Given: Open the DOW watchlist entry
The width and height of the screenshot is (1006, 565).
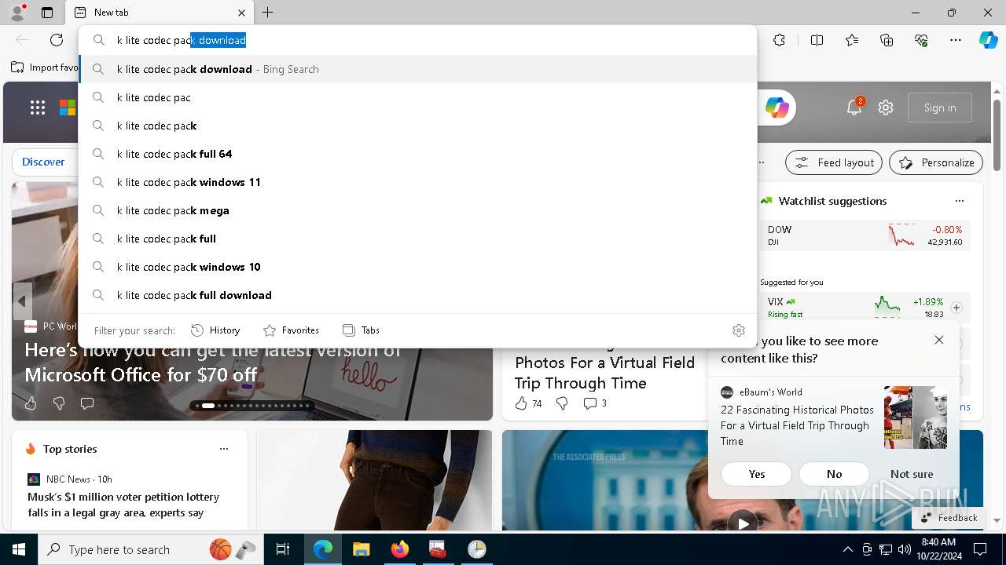Looking at the screenshot, I should (865, 235).
